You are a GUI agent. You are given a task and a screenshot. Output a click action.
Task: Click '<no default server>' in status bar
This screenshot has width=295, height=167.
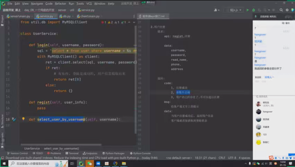(179, 158)
